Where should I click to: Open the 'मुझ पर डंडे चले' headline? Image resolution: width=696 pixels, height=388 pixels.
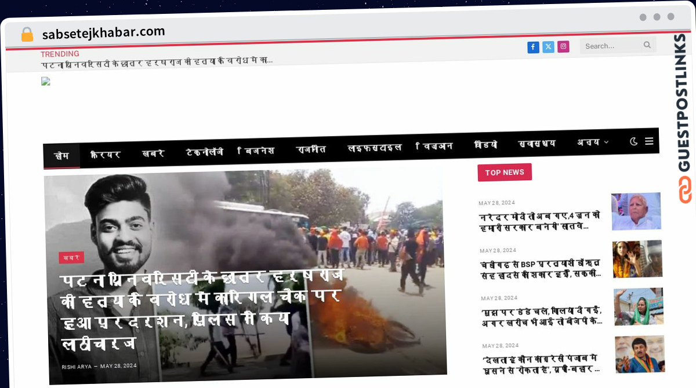[x=543, y=316]
